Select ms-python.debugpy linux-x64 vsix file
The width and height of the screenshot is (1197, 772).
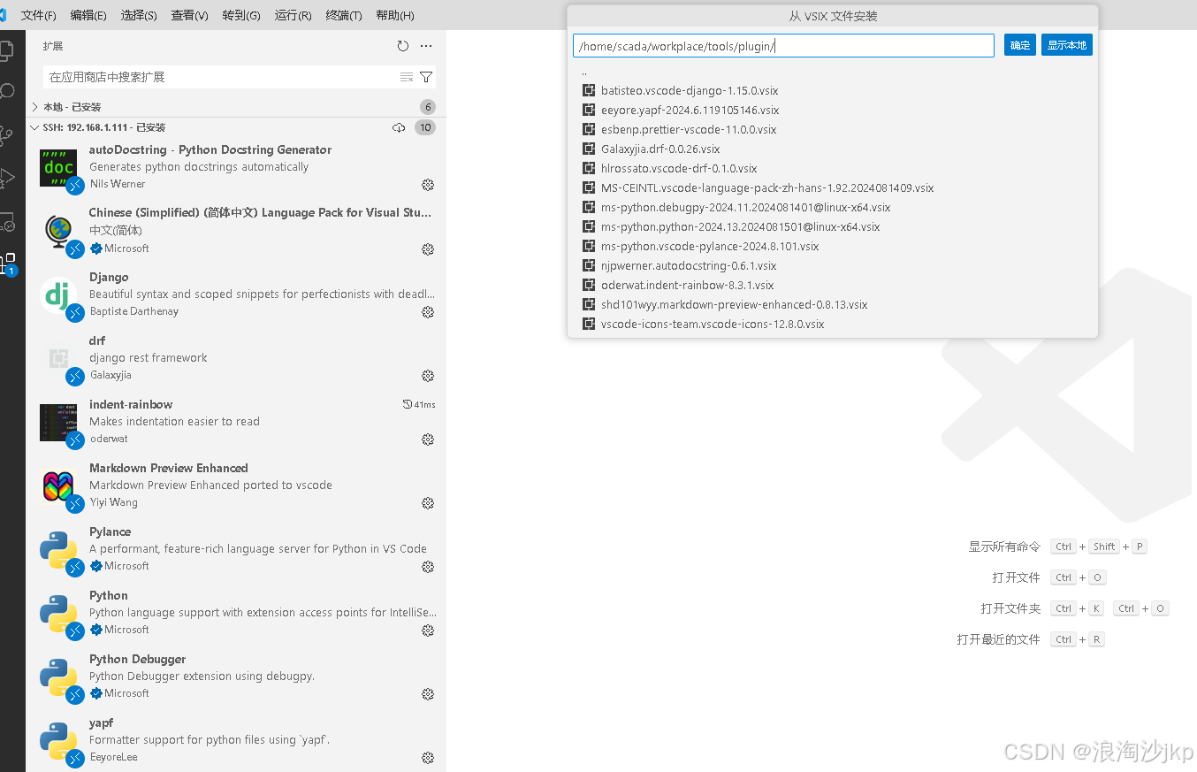click(x=833, y=208)
